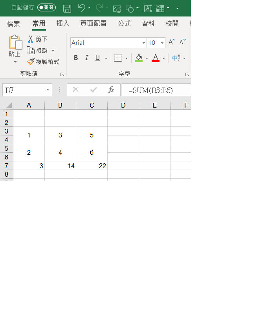Click the Cancel X in formula bar
The width and height of the screenshot is (275, 331).
[75, 90]
